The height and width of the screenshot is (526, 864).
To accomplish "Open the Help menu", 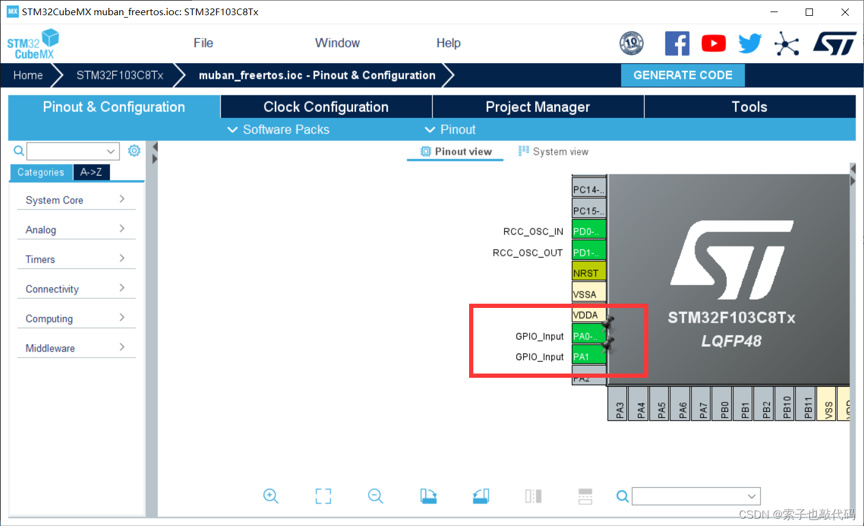I will pyautogui.click(x=448, y=43).
